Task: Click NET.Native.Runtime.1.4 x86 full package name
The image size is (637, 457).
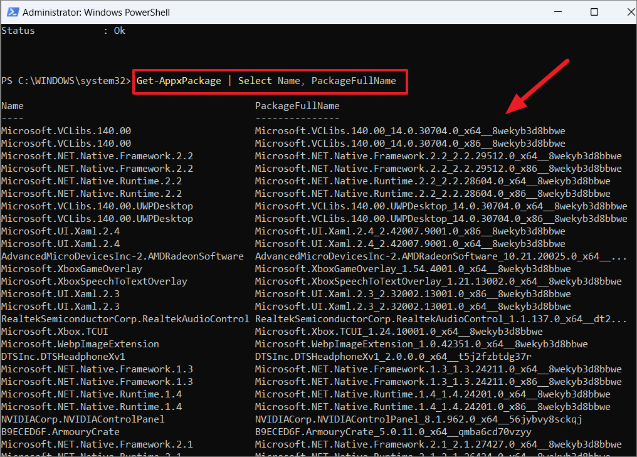Action: [433, 407]
